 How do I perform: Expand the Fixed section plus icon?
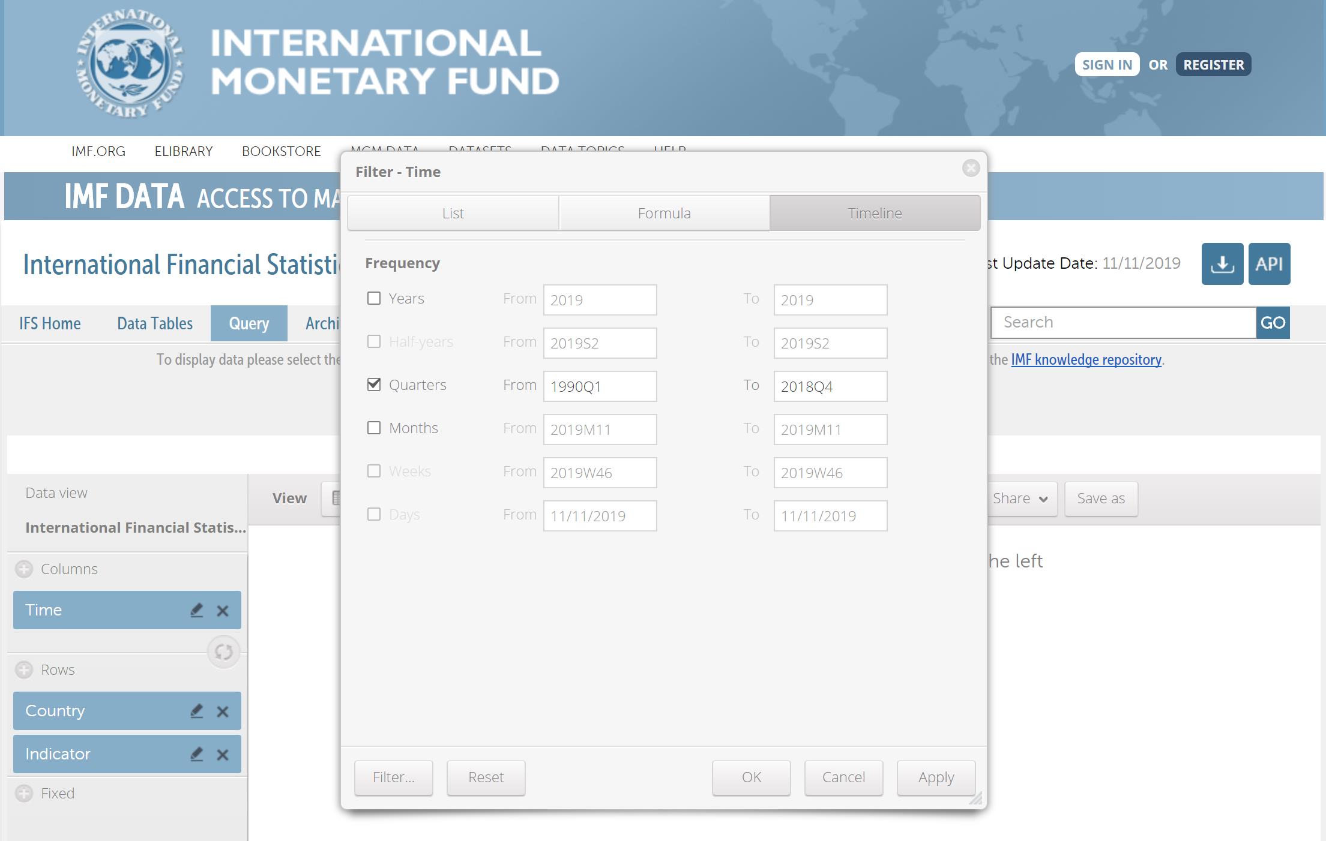tap(24, 793)
